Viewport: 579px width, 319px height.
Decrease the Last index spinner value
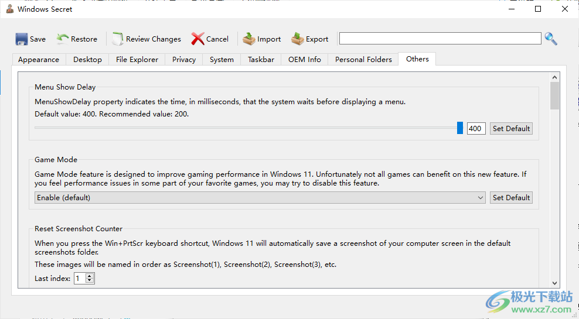[90, 281]
